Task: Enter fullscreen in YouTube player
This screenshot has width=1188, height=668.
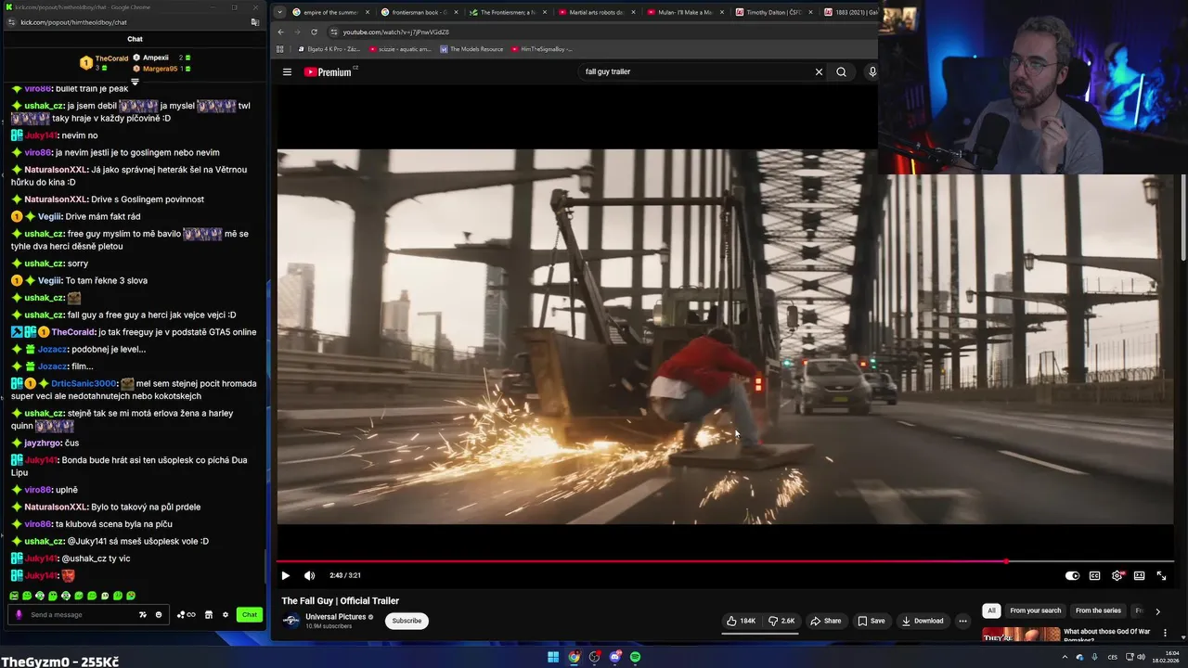Action: coord(1161,575)
